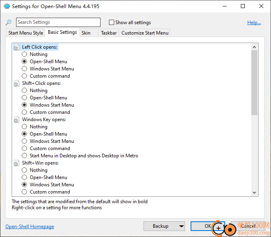The image size is (271, 237).
Task: Open the Help link
Action: (254, 23)
